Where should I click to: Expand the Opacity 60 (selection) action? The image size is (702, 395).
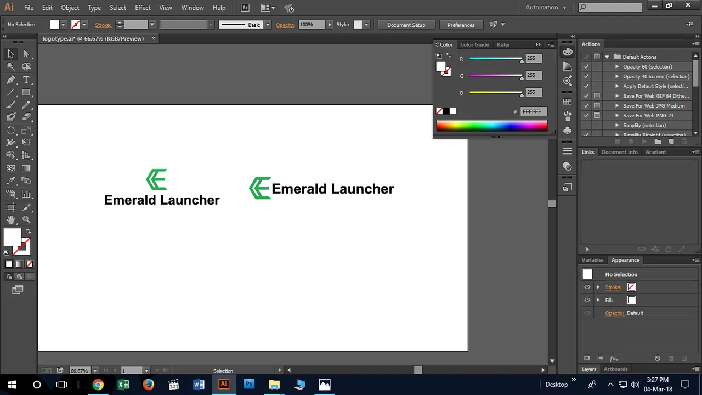[617, 66]
